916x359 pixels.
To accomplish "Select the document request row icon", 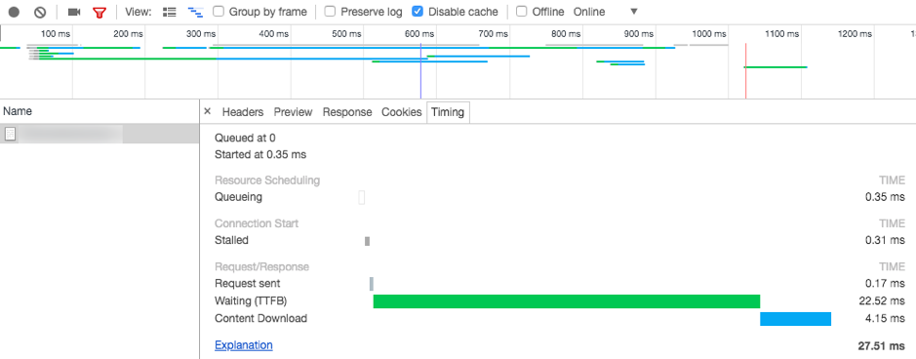I will click(x=10, y=135).
